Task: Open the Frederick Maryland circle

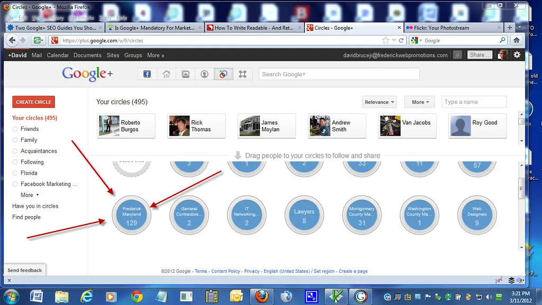Action: click(x=132, y=215)
